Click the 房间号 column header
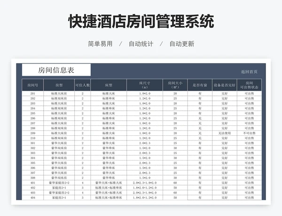The image size is (282, 216). click(x=33, y=85)
